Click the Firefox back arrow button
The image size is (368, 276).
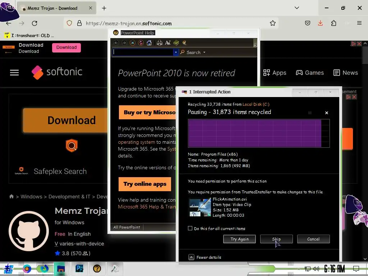9,23
